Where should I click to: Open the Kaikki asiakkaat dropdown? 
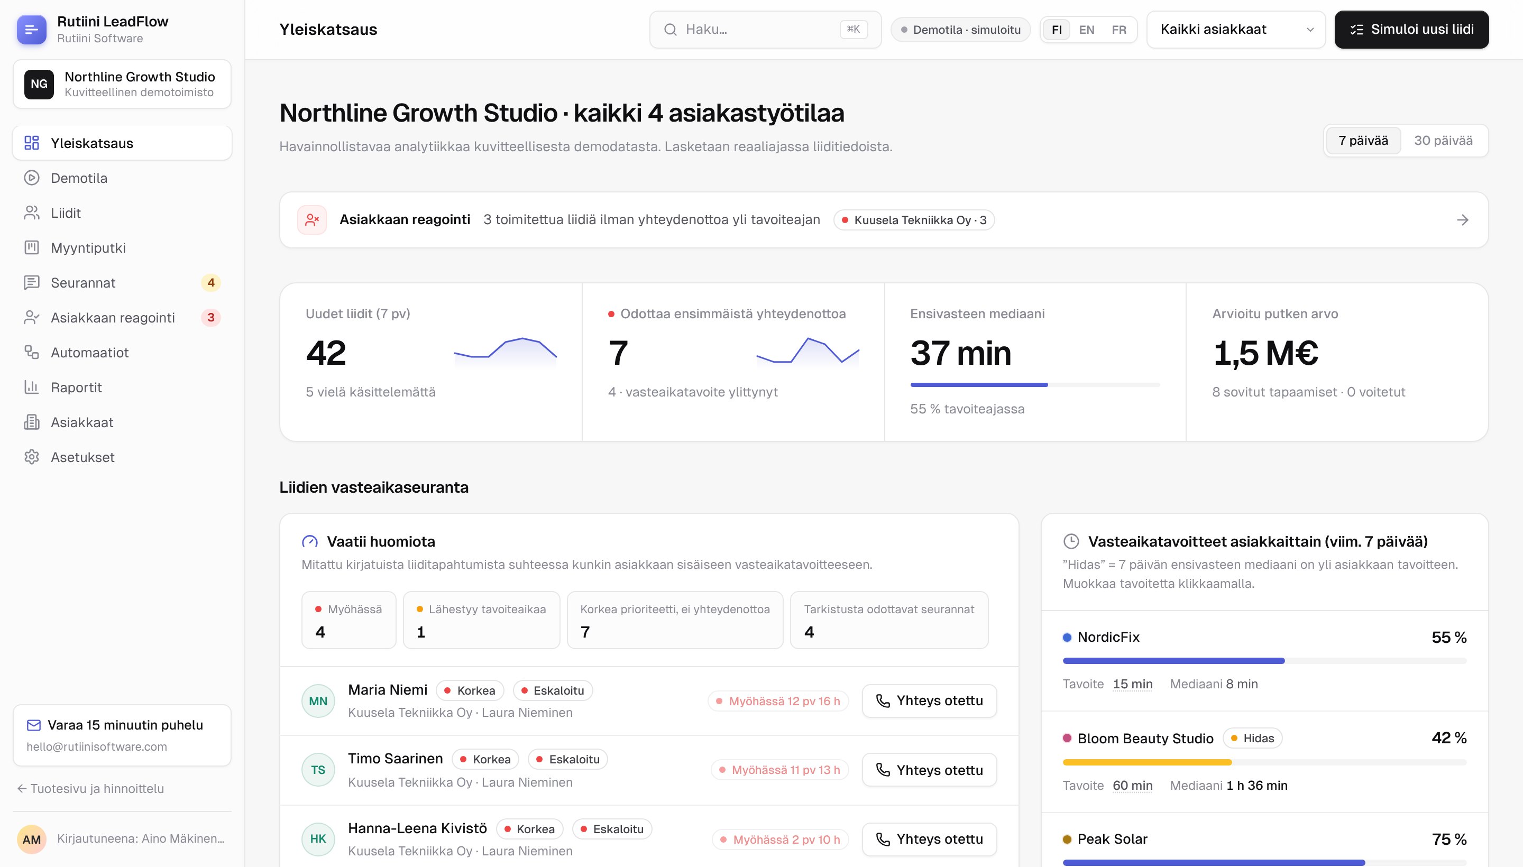[1236, 30]
